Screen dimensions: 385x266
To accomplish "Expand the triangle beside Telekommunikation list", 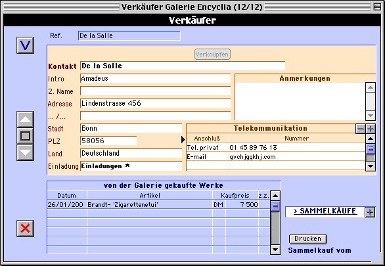I will (183, 140).
